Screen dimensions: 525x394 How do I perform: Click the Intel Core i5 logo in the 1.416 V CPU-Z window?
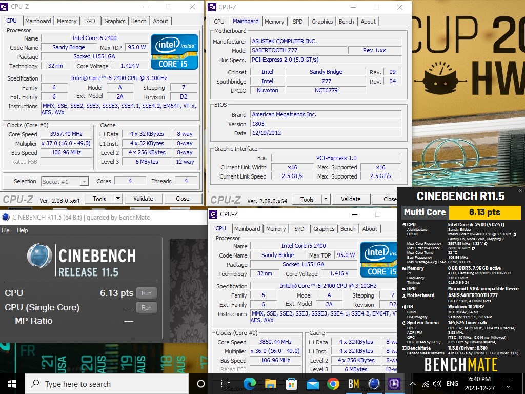pyautogui.click(x=378, y=260)
